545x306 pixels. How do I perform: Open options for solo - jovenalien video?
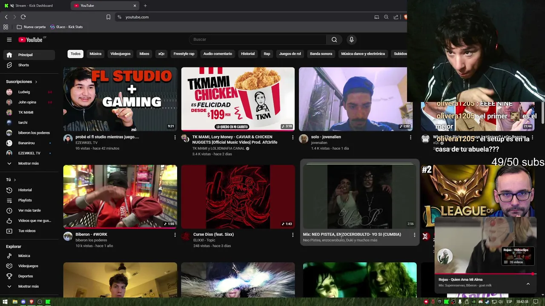pos(410,137)
